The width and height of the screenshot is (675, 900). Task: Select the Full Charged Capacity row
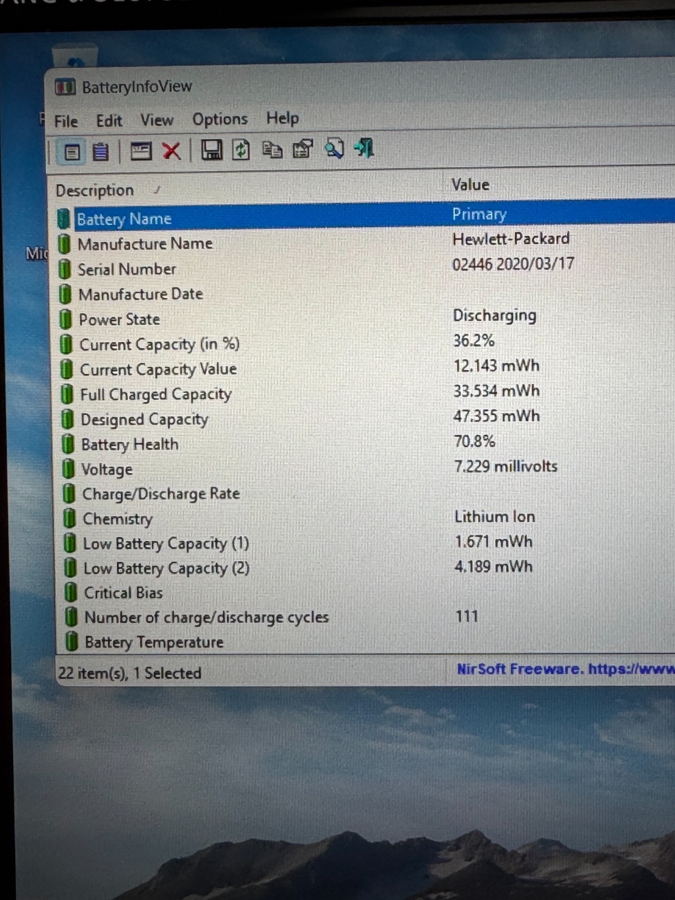pyautogui.click(x=366, y=393)
